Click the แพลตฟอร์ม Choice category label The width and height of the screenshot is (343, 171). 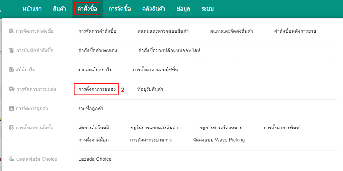pos(36,159)
